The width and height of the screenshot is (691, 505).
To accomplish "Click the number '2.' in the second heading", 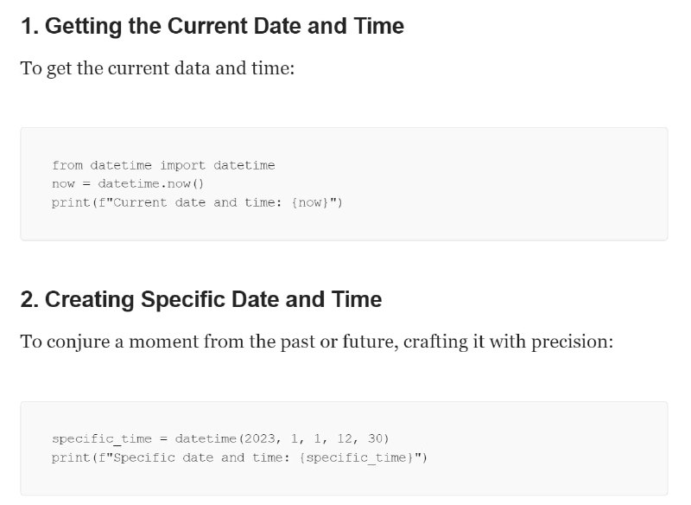I will click(30, 299).
